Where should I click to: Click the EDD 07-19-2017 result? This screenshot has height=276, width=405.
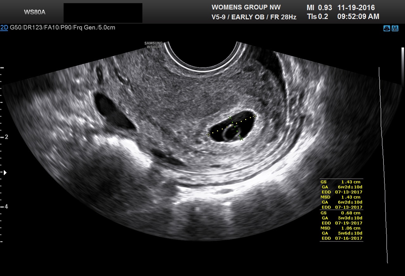342,223
